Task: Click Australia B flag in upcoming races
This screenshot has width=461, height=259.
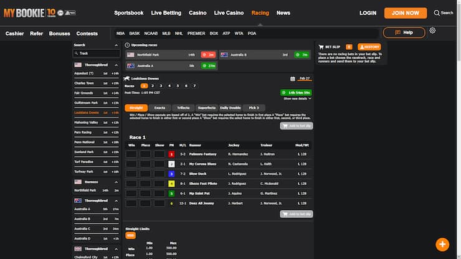Action: pyautogui.click(x=224, y=55)
